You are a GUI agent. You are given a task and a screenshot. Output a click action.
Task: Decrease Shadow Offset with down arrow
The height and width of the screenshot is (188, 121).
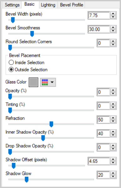pos(113,163)
